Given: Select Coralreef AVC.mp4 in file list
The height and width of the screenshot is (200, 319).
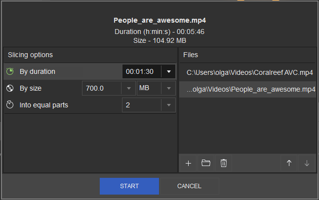Looking at the screenshot, I should coord(249,72).
